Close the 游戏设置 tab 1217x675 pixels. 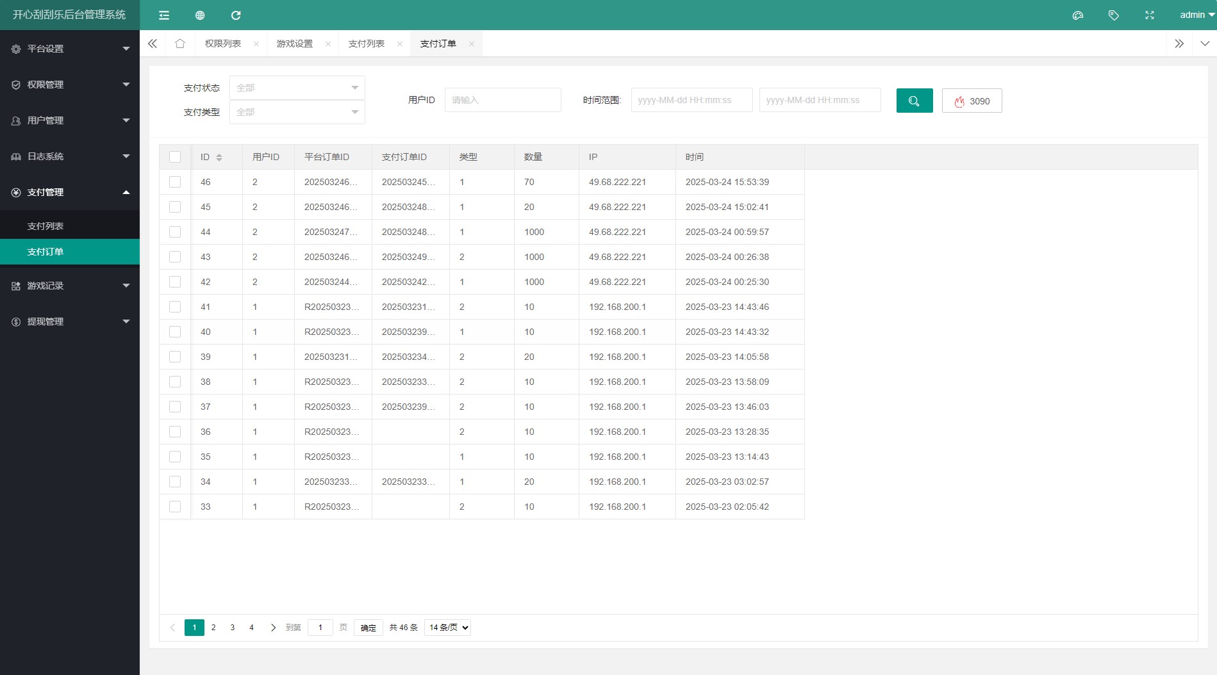point(328,44)
